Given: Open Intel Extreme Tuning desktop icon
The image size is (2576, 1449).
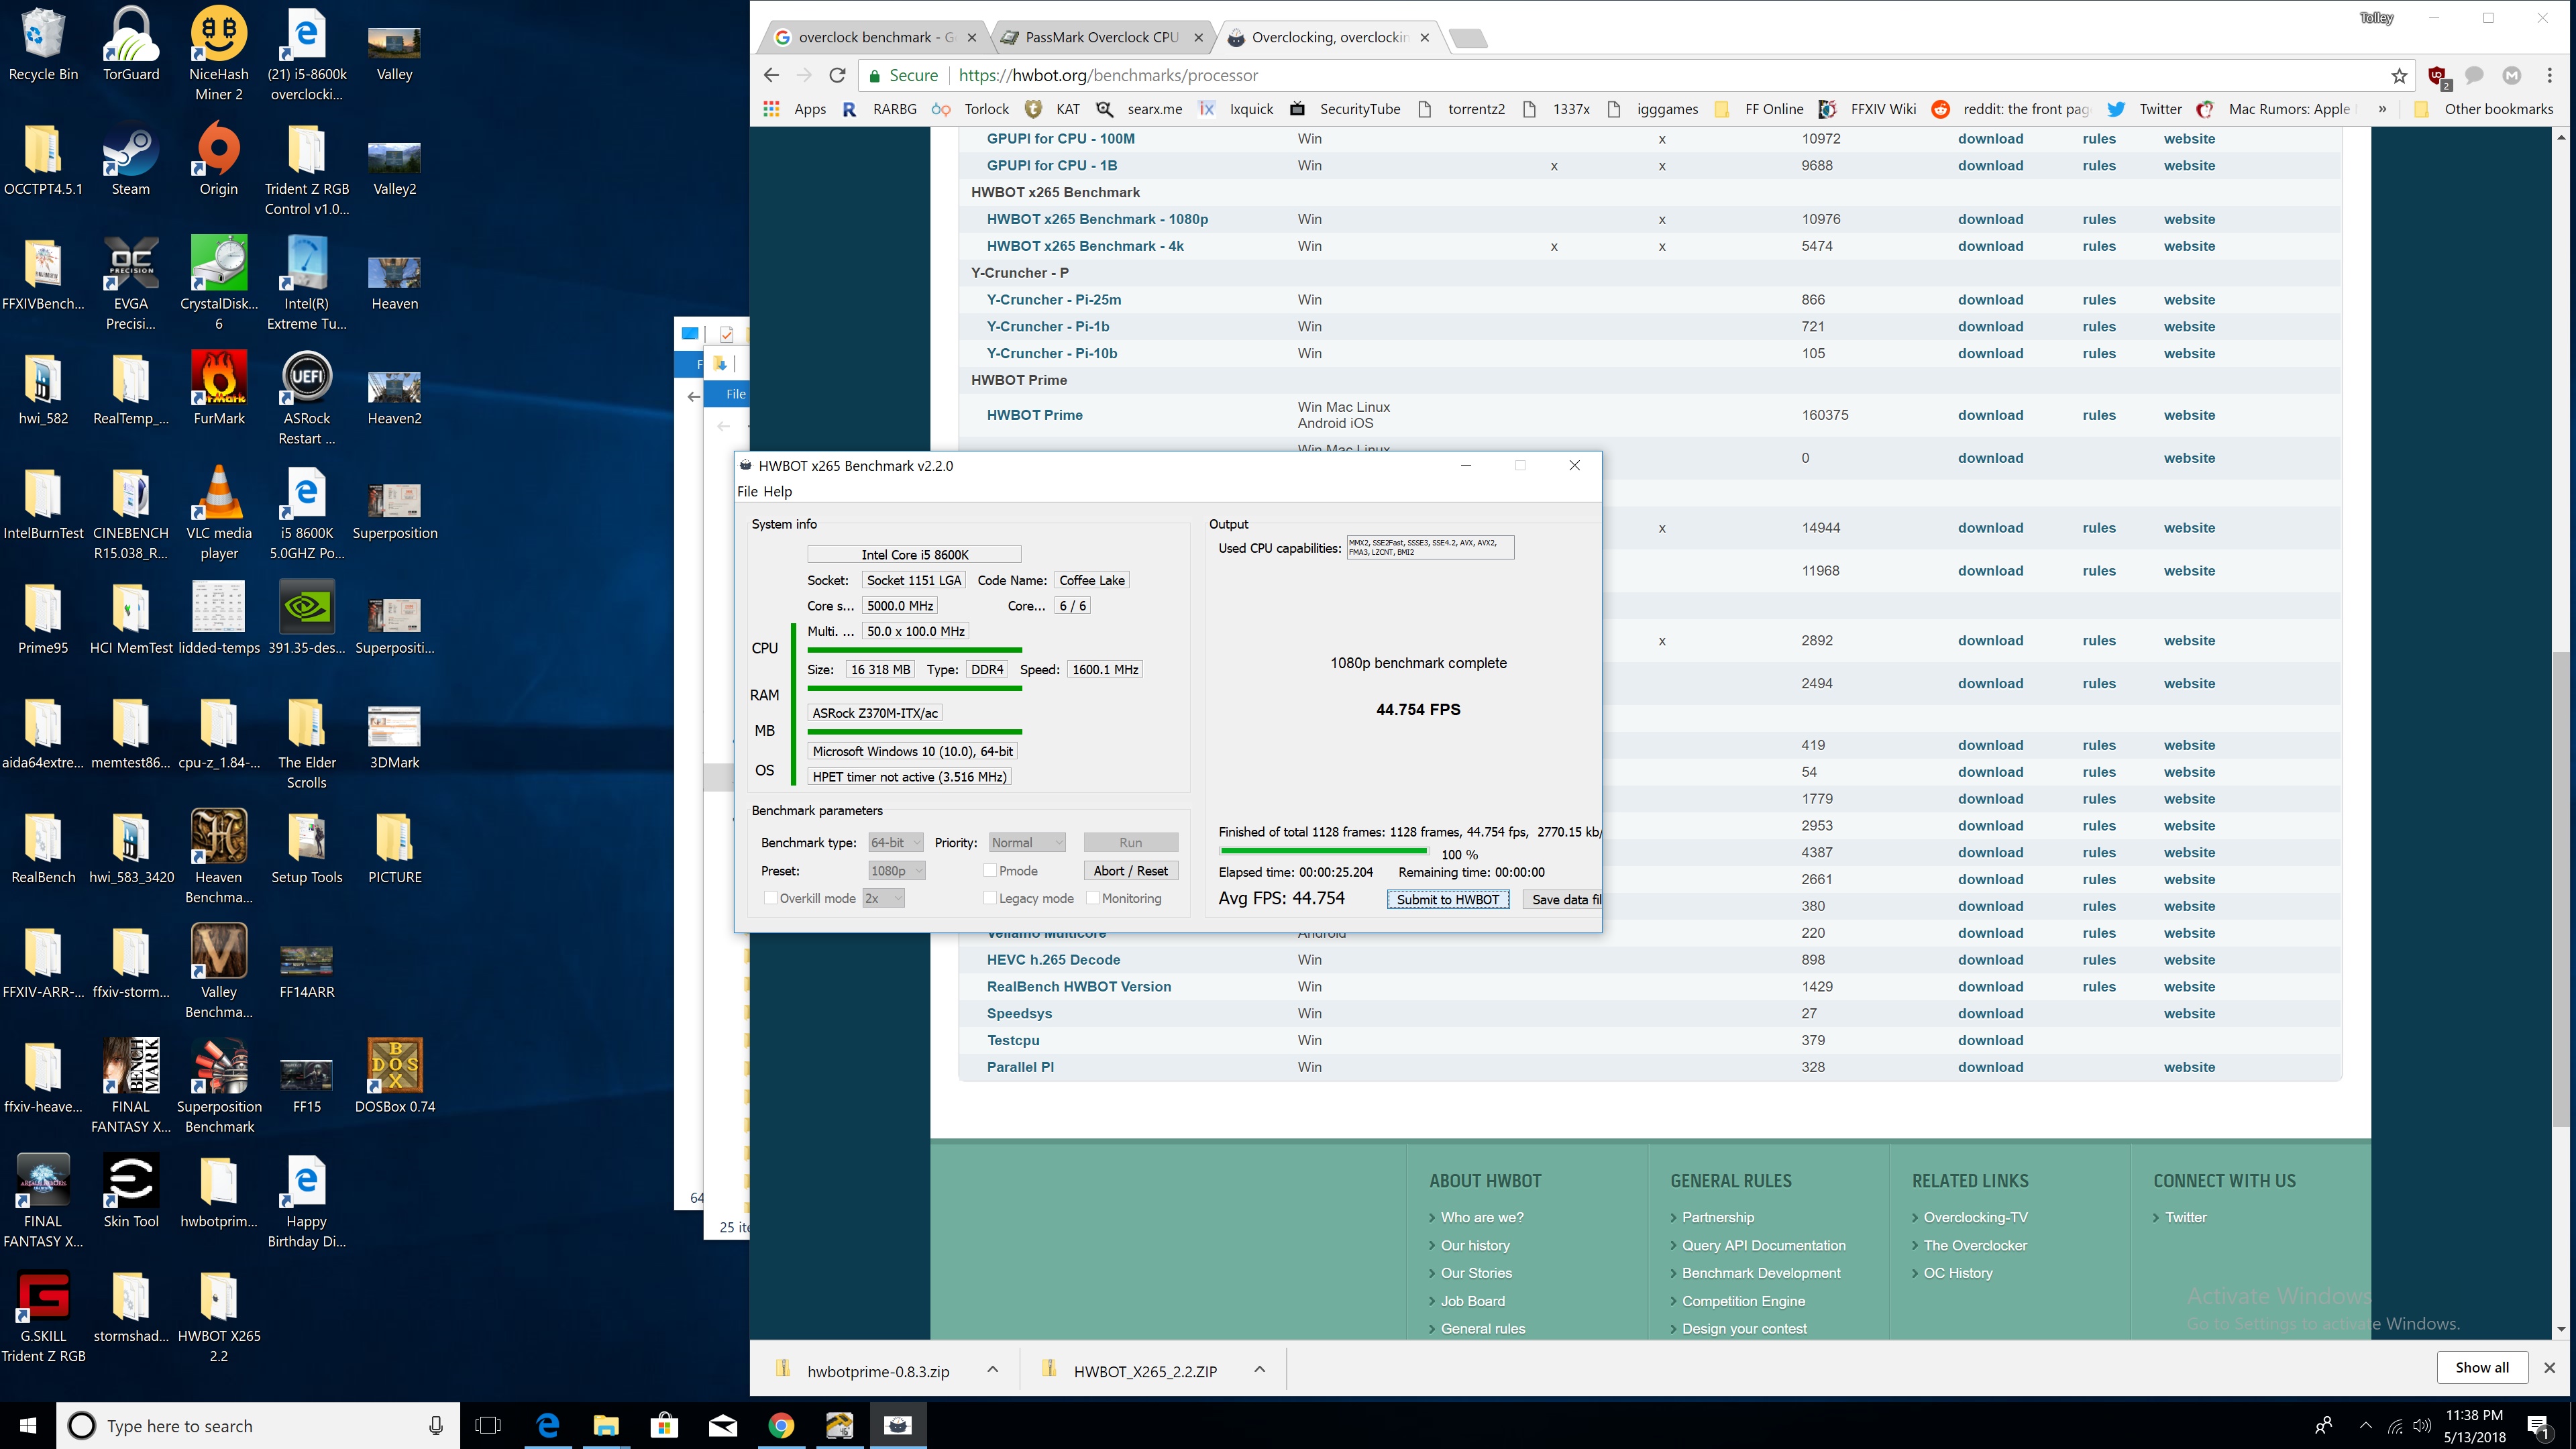Looking at the screenshot, I should [x=307, y=284].
